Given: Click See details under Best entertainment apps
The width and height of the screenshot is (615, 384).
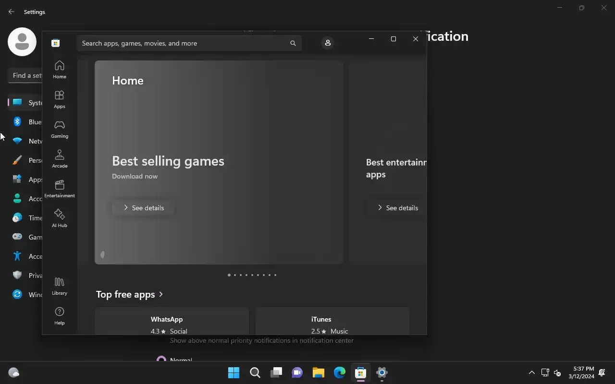Looking at the screenshot, I should 397,208.
